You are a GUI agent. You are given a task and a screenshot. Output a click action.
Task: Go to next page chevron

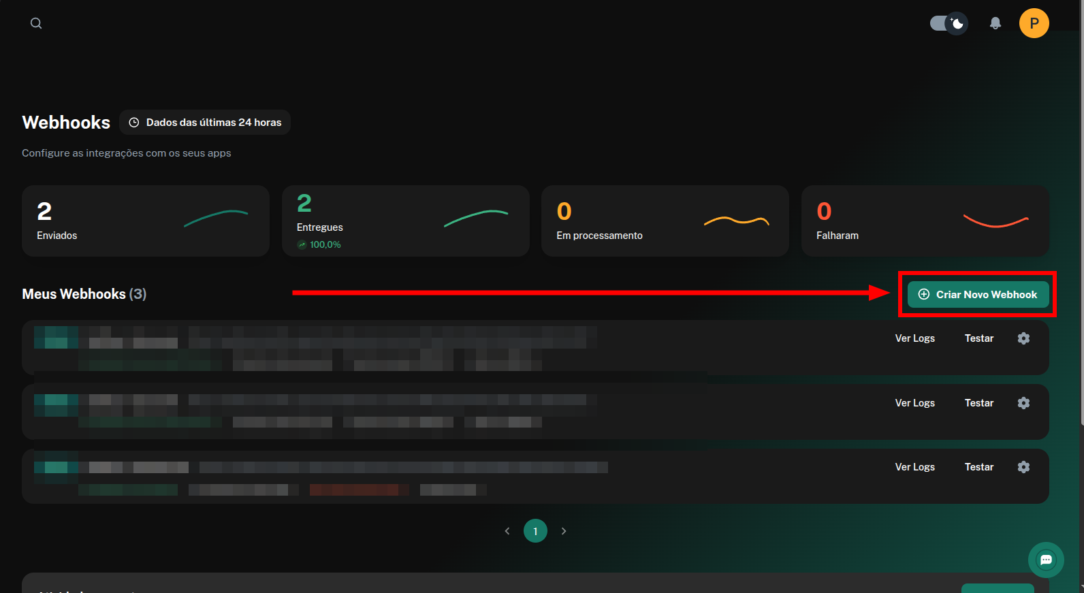[x=564, y=531]
